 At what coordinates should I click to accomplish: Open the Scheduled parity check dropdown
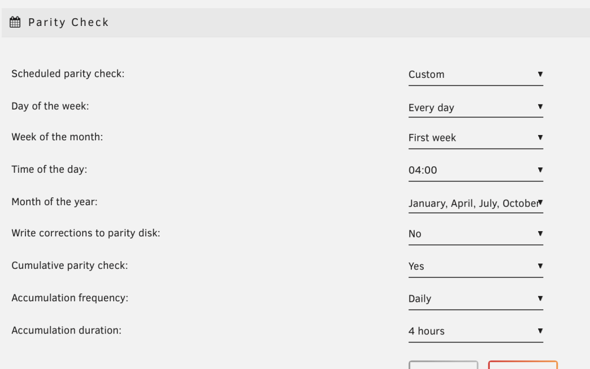coord(476,75)
